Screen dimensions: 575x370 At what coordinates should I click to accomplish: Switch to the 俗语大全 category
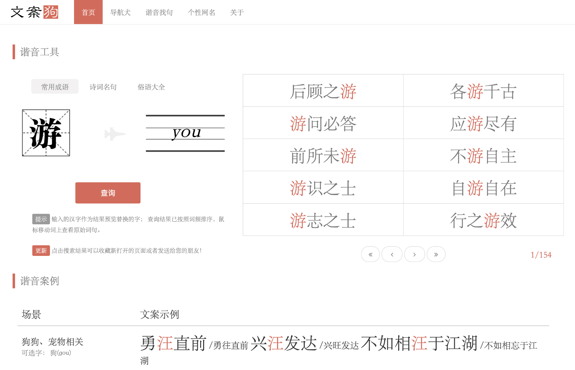pos(151,87)
